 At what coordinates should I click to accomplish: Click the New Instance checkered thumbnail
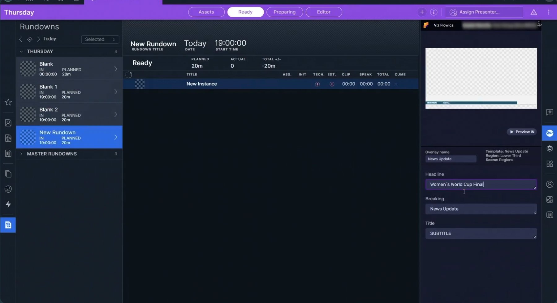140,84
